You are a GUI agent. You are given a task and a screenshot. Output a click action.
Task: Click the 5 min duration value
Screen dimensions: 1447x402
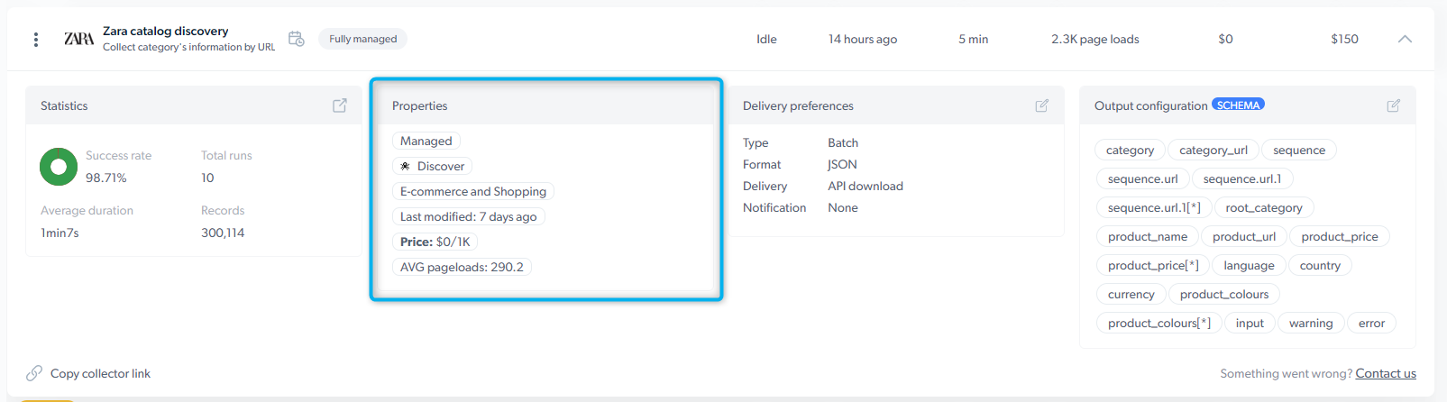pos(973,39)
